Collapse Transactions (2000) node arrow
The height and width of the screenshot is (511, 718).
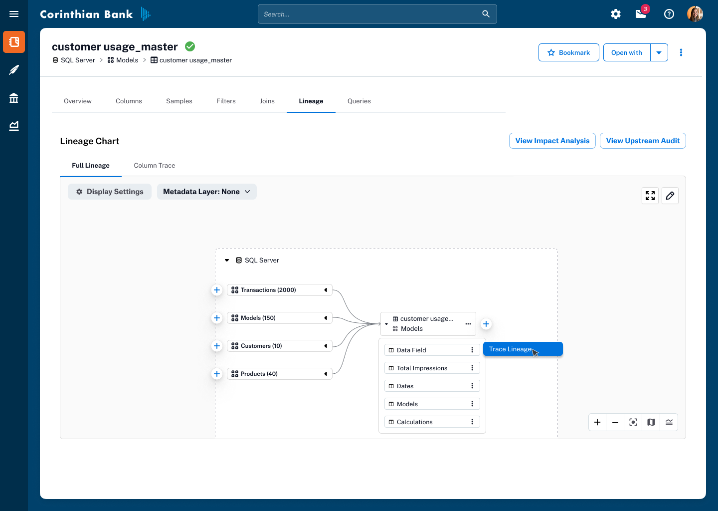click(326, 290)
